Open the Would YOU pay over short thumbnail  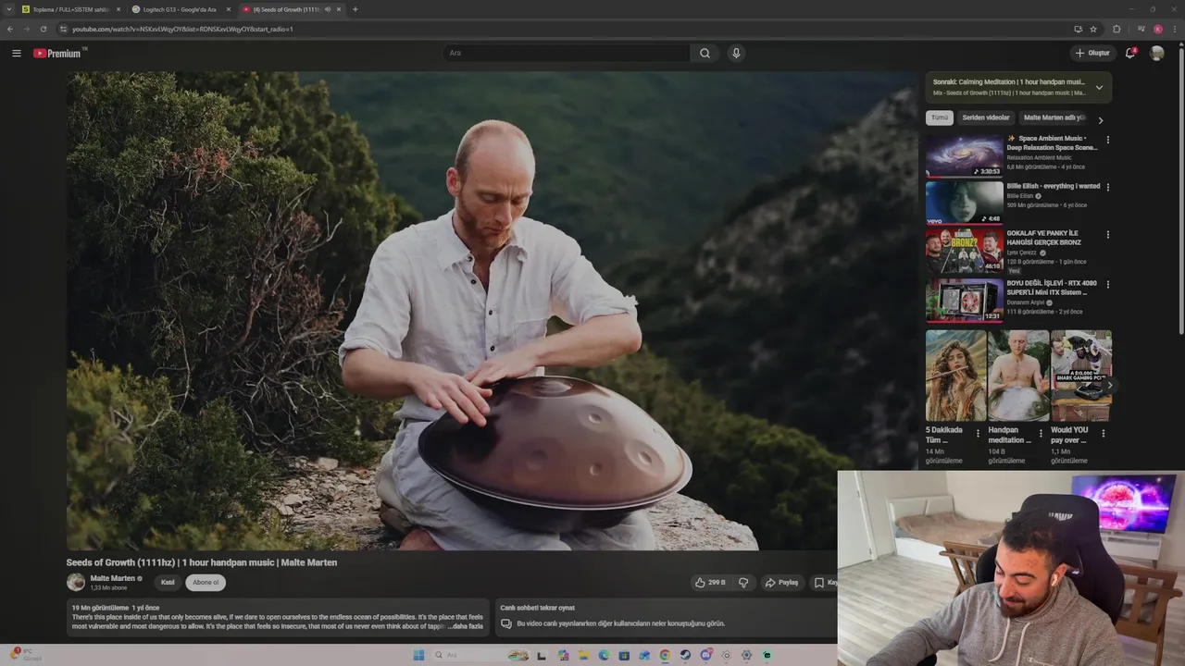(x=1081, y=376)
